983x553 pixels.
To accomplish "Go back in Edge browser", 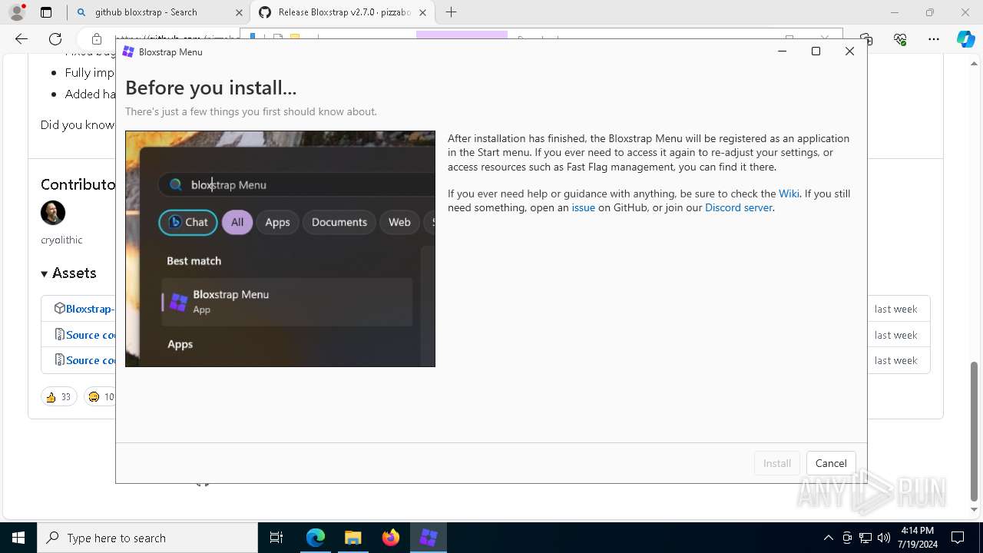I will click(22, 39).
